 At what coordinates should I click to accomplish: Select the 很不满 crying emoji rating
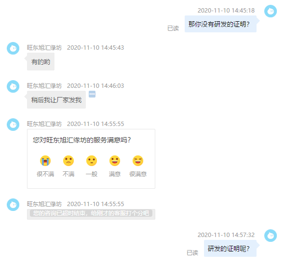(x=45, y=161)
